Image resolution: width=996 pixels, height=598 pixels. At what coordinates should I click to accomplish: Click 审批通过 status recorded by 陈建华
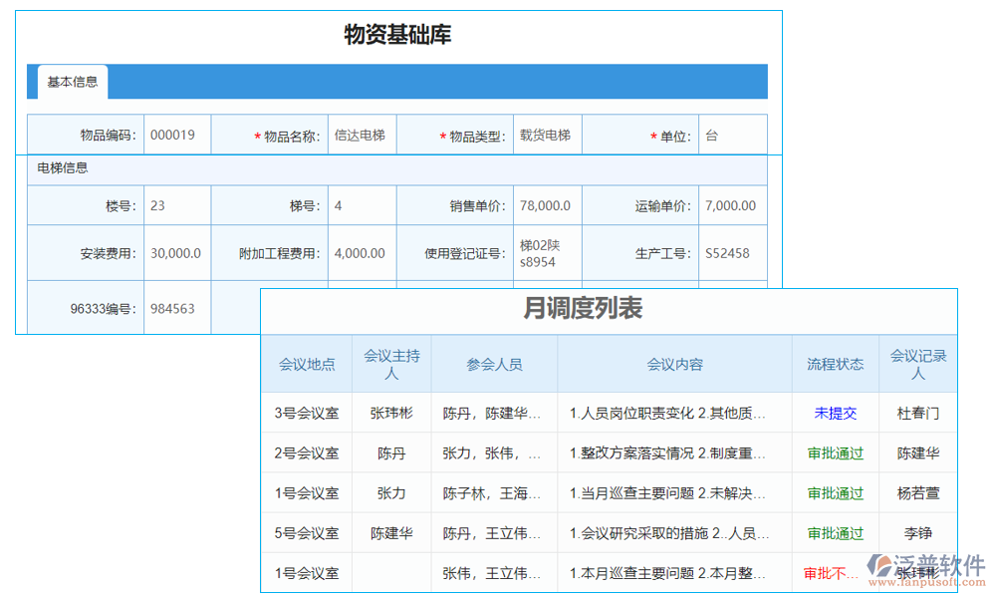point(835,452)
